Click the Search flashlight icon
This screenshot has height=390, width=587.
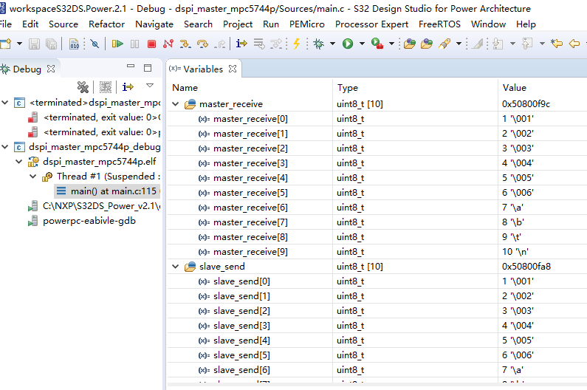444,44
